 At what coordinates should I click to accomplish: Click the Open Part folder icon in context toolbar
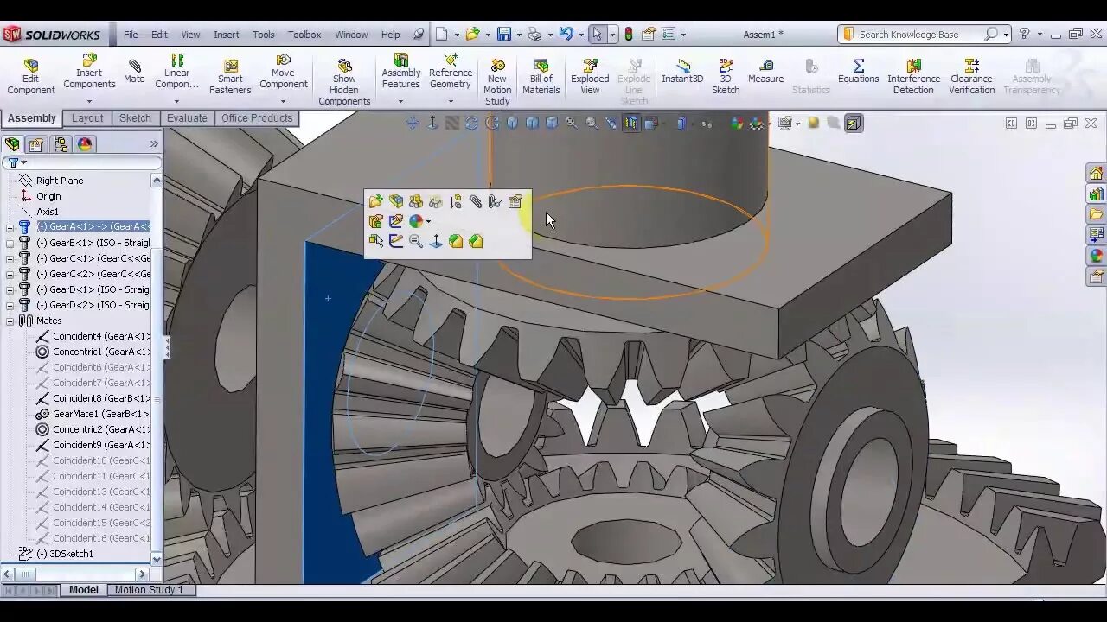(375, 201)
